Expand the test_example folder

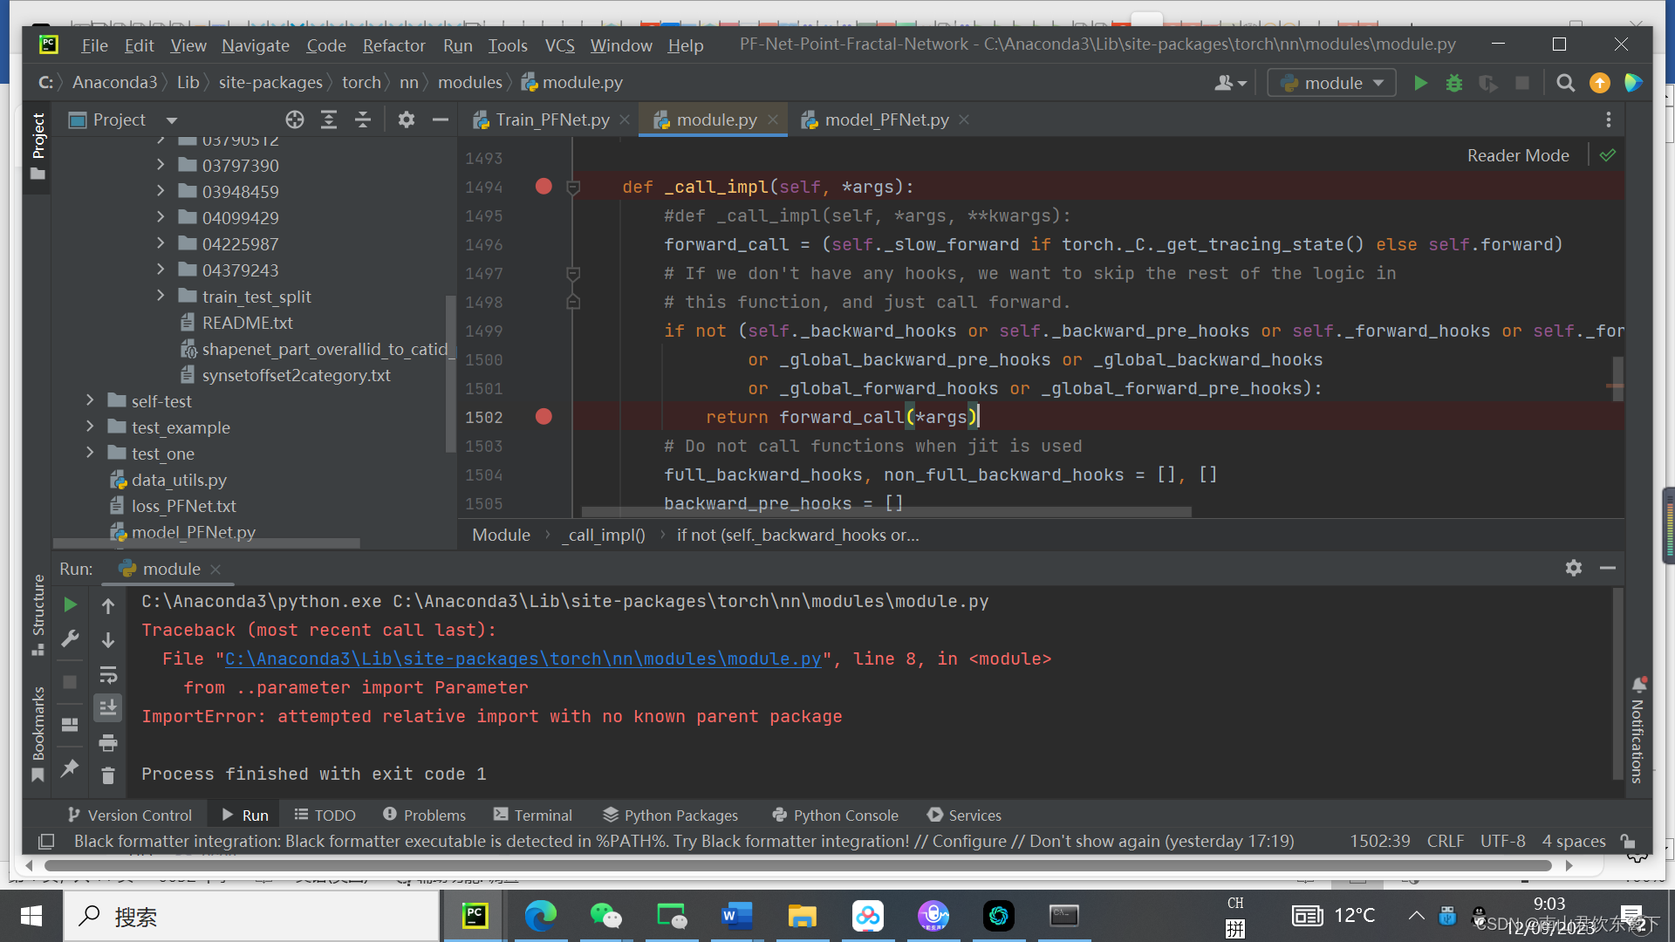(90, 427)
